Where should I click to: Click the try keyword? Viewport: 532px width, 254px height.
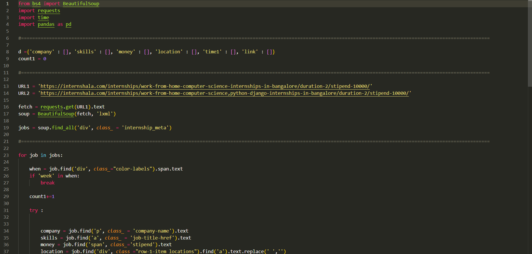(34, 210)
